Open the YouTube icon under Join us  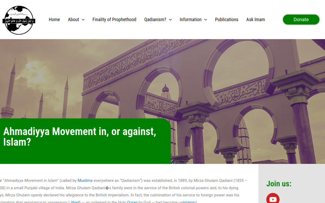click(273, 198)
